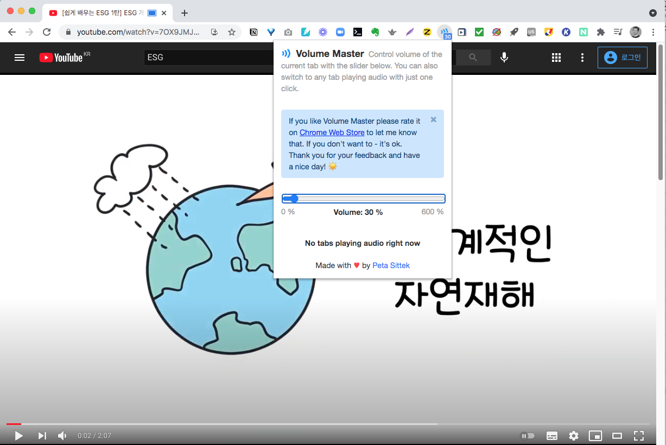Toggle the autoplay switch in player

tap(527, 435)
